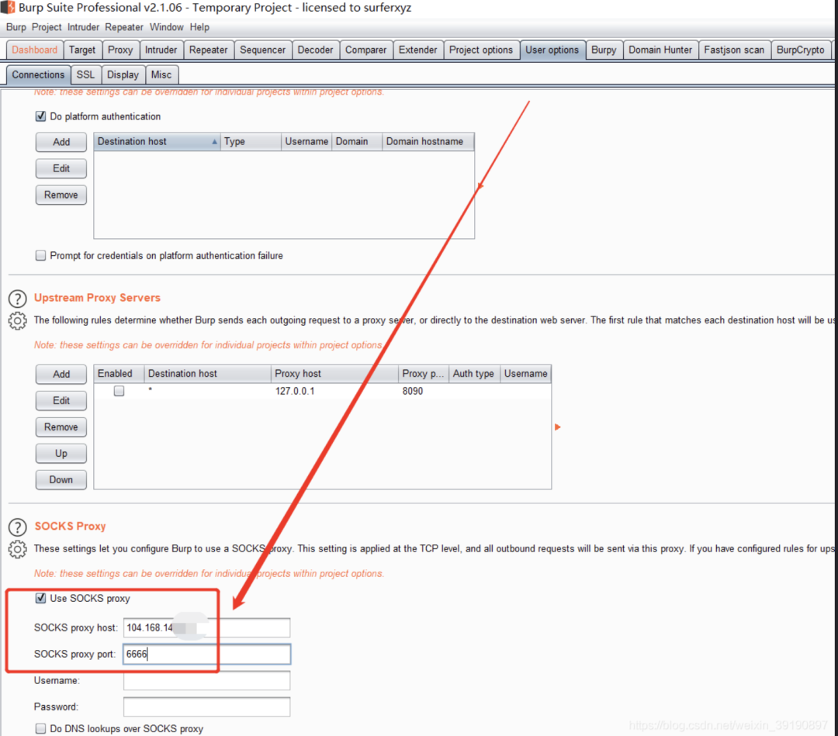
Task: Select the Intruder tab
Action: point(161,50)
